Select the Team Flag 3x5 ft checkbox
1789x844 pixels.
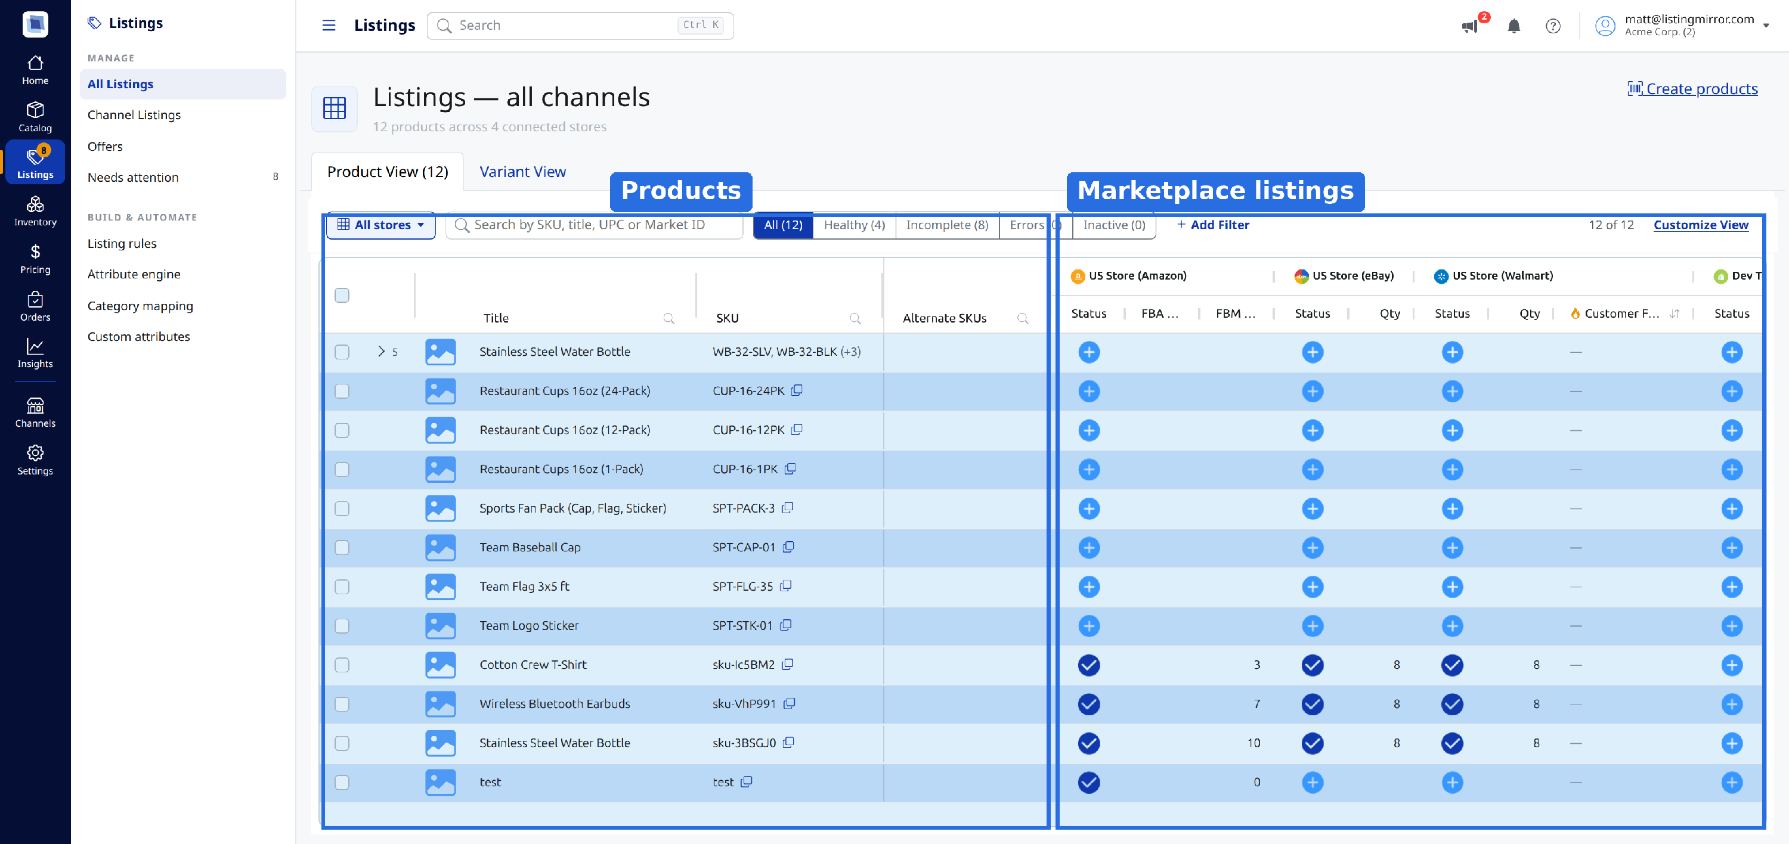[x=342, y=587]
